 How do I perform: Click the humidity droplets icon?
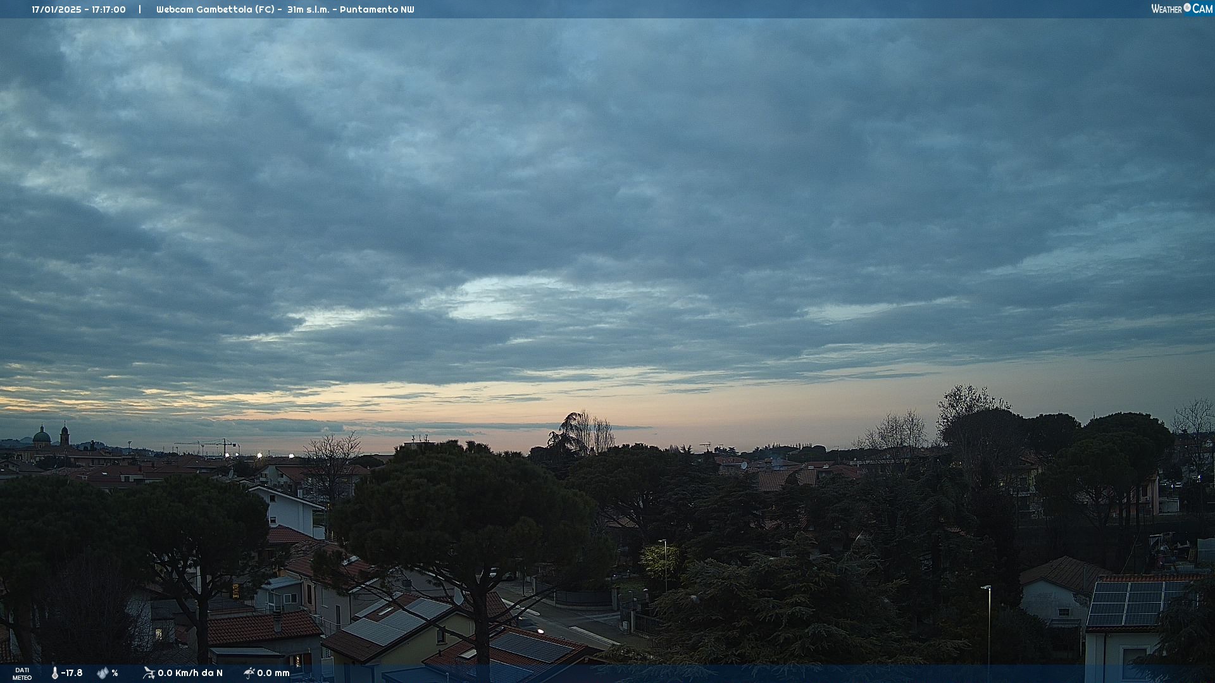(103, 673)
